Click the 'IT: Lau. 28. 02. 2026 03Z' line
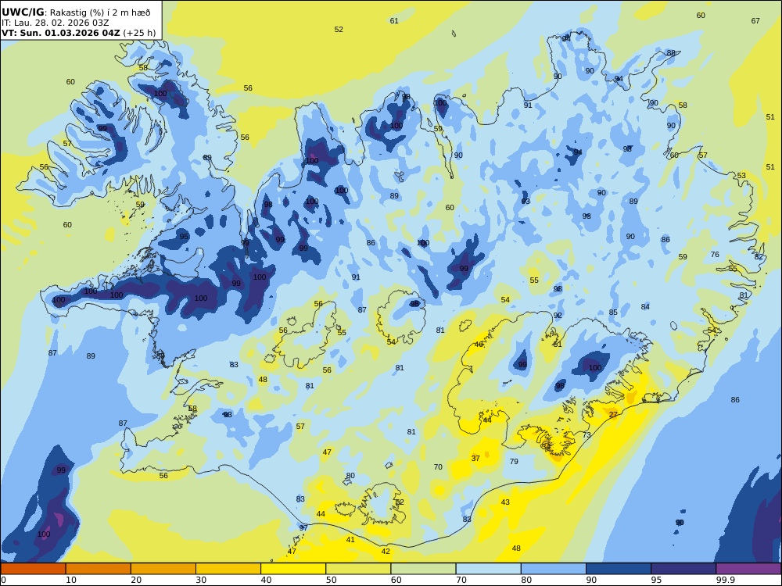This screenshot has height=586, width=782. (x=55, y=23)
